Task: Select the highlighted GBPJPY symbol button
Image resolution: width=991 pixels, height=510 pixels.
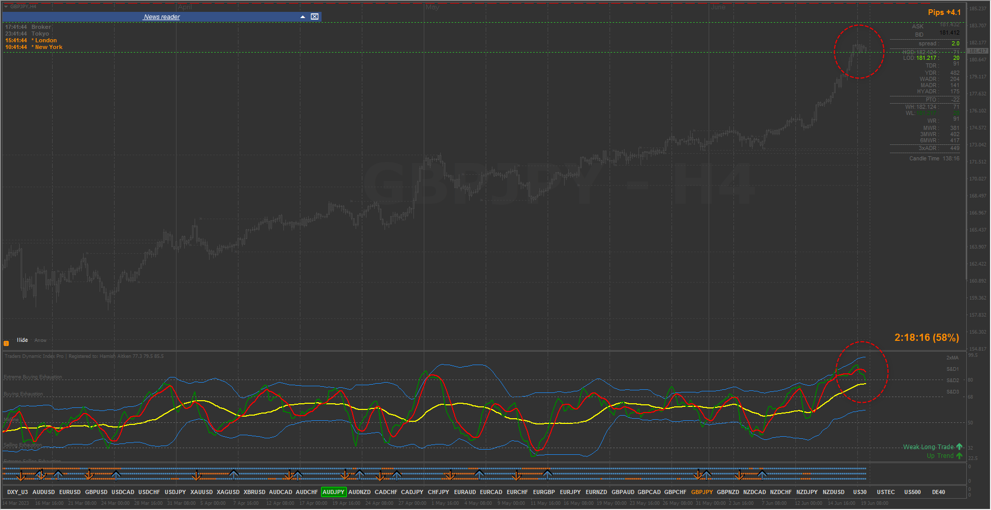Action: pyautogui.click(x=702, y=492)
